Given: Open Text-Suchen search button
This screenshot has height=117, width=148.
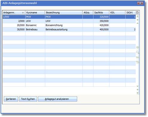Looking at the screenshot, I should (28, 99).
